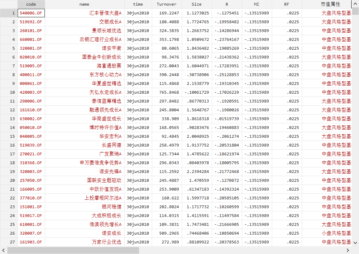Screen dimensions: 359x254
Task: Select the Turnover column header
Action: tap(167, 4)
